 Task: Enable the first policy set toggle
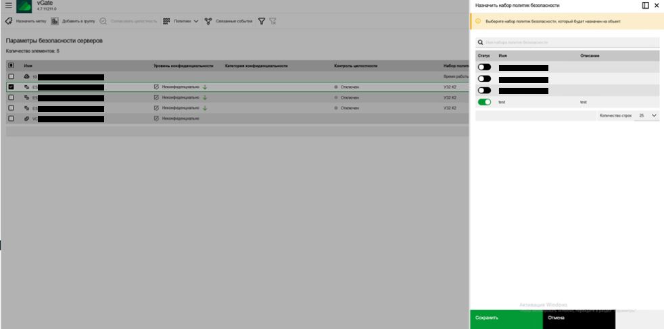[x=484, y=68]
